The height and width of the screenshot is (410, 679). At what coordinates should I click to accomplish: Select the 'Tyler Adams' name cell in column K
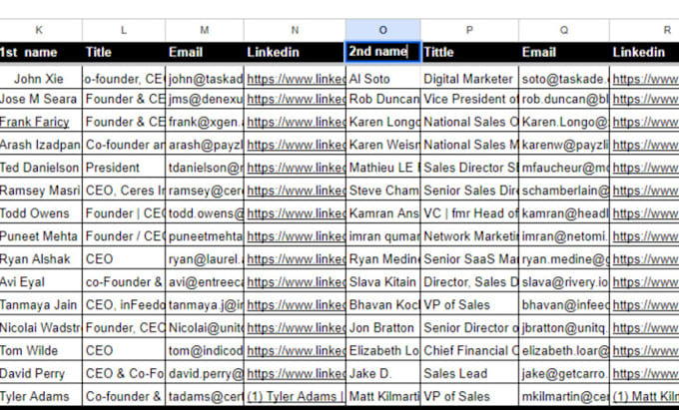coord(40,396)
